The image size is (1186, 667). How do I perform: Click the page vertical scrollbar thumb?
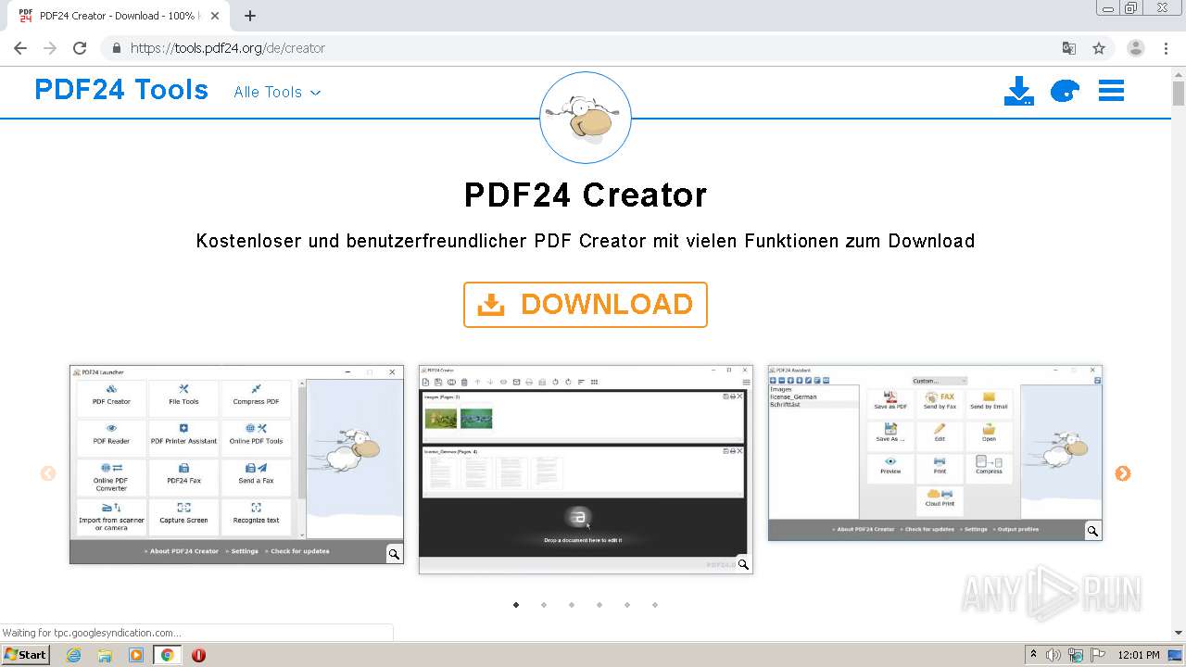point(1179,93)
